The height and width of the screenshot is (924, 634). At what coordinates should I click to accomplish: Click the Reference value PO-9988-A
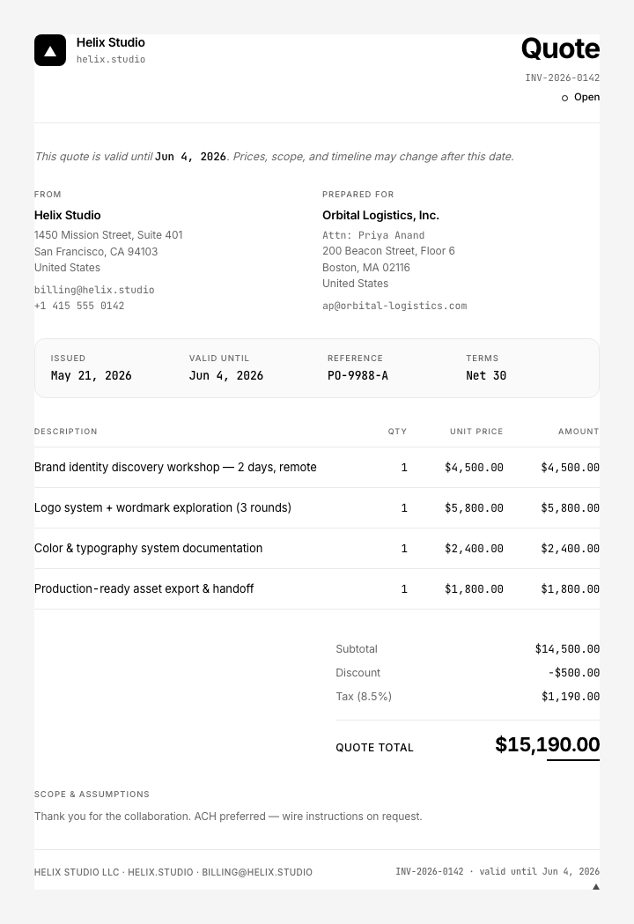click(x=358, y=375)
